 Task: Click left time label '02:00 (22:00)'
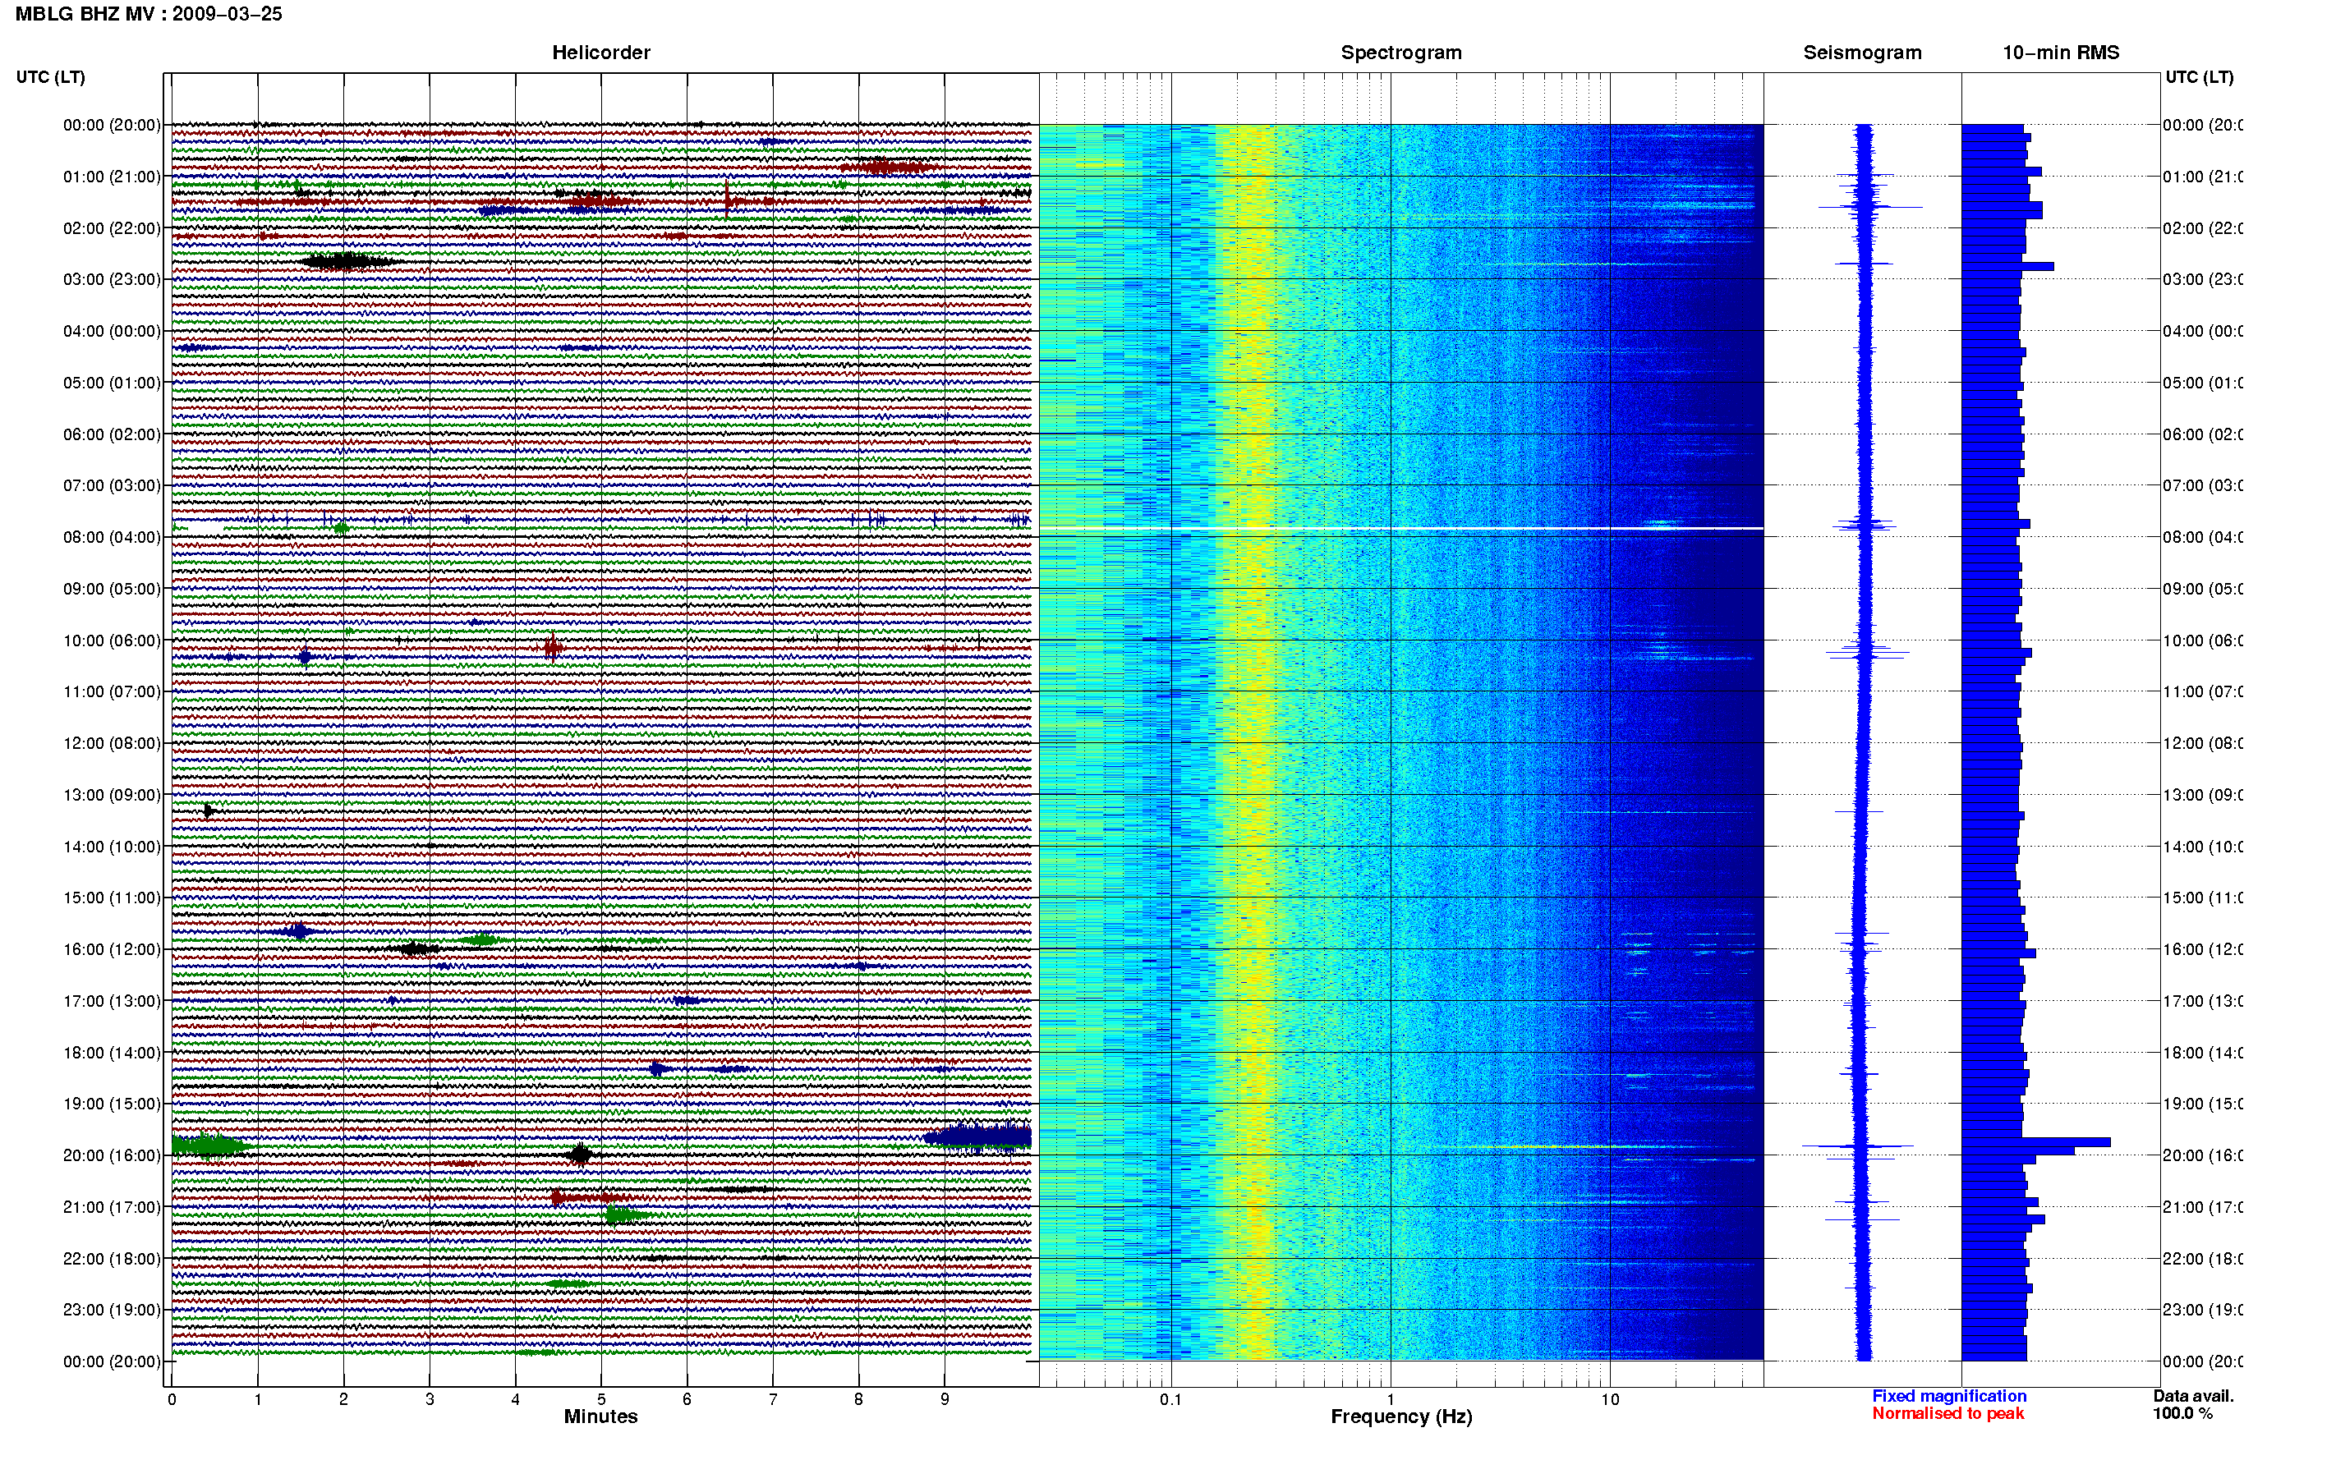112,228
